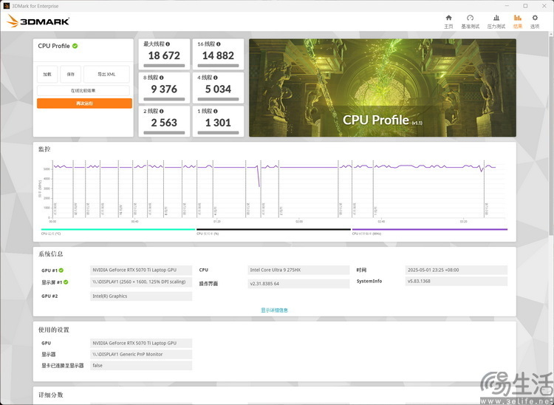Click the info icon beside 4 线程
The image size is (554, 405).
click(x=216, y=78)
